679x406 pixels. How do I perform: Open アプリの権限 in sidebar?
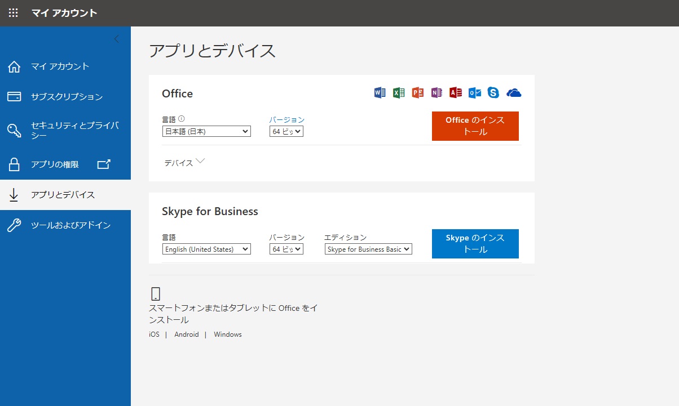(65, 164)
